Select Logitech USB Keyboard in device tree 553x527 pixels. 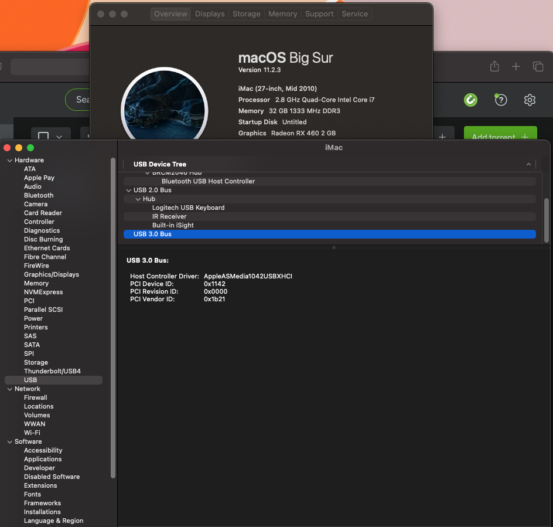tap(188, 208)
